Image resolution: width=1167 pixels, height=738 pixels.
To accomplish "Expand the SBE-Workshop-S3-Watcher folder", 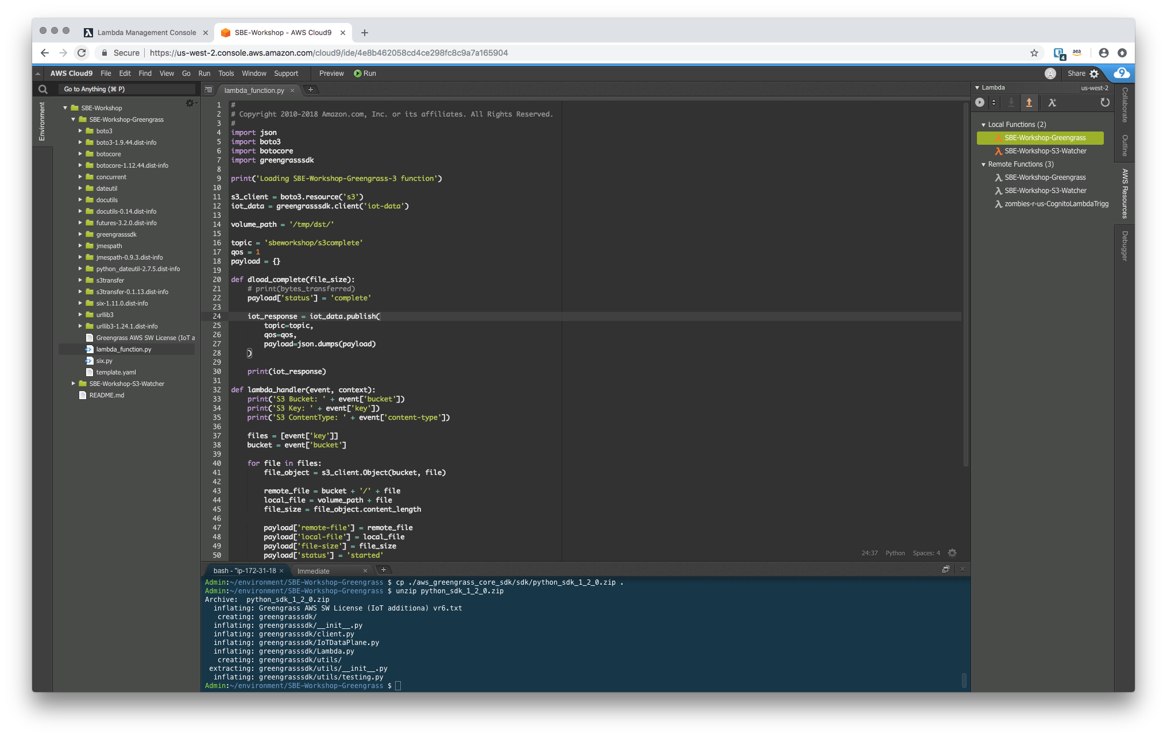I will click(74, 384).
